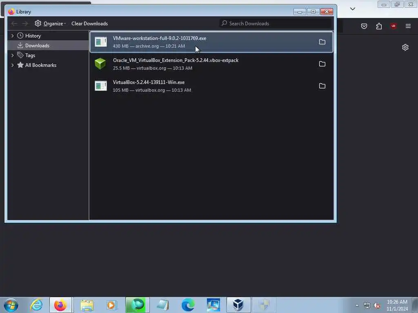418x313 pixels.
Task: Click the network icon in system tray
Action: click(x=367, y=306)
